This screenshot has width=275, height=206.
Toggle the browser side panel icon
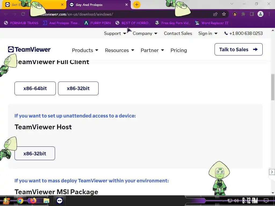point(252,14)
